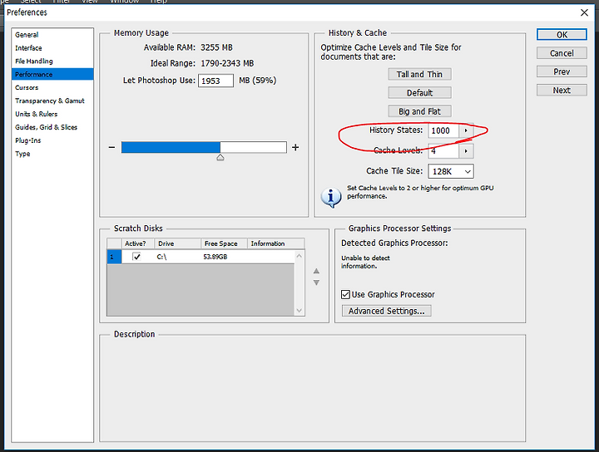Image resolution: width=599 pixels, height=452 pixels.
Task: Click the History States value field
Action: (x=443, y=130)
